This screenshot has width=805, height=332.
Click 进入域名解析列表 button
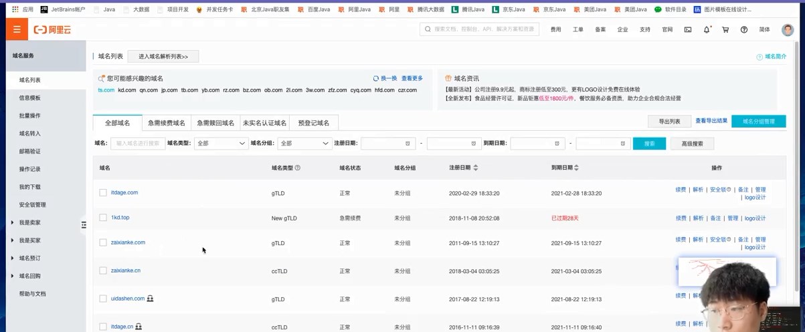tap(163, 57)
